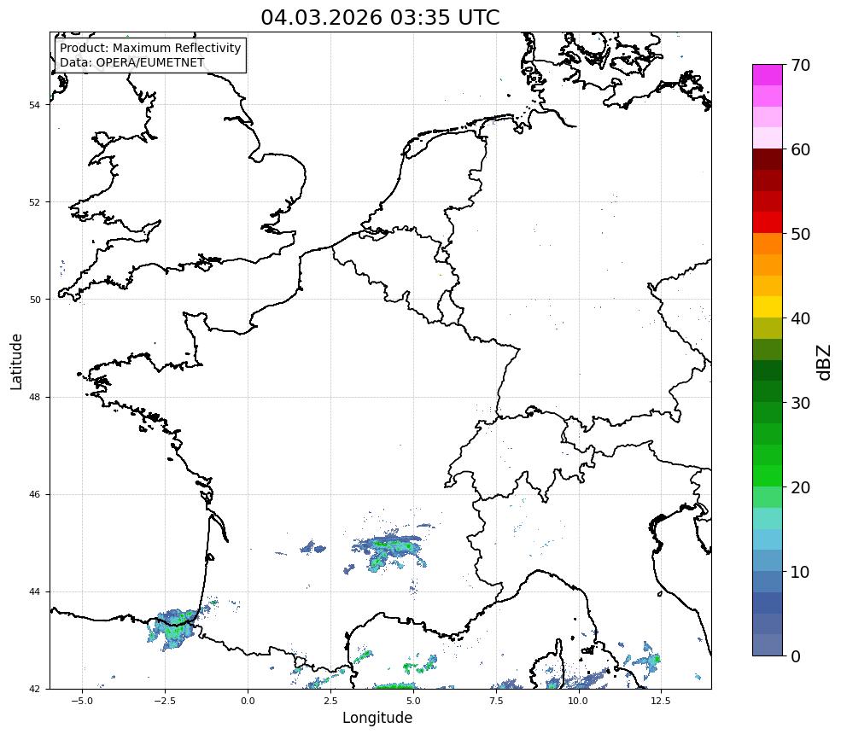Click the latitude tick label 50

[34, 300]
